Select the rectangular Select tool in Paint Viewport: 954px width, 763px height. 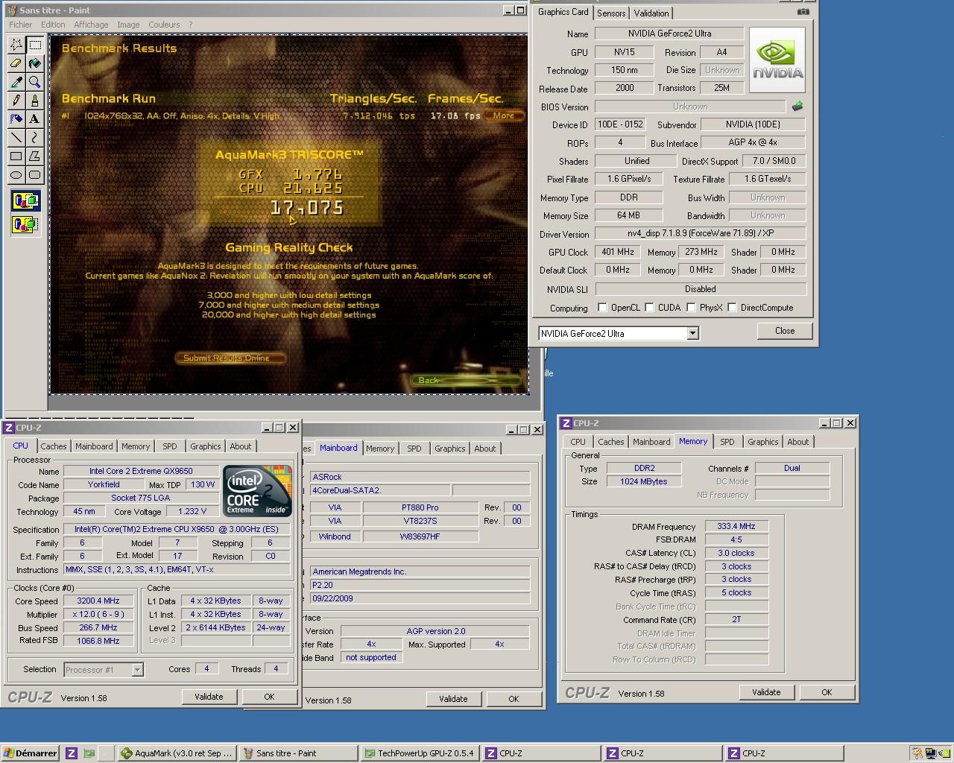pos(34,45)
